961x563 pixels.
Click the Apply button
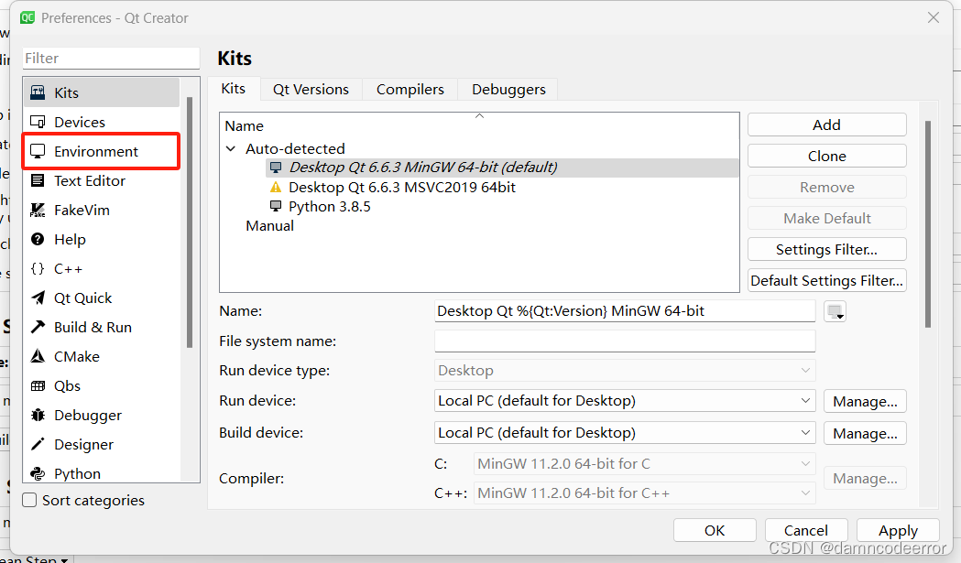pyautogui.click(x=898, y=531)
